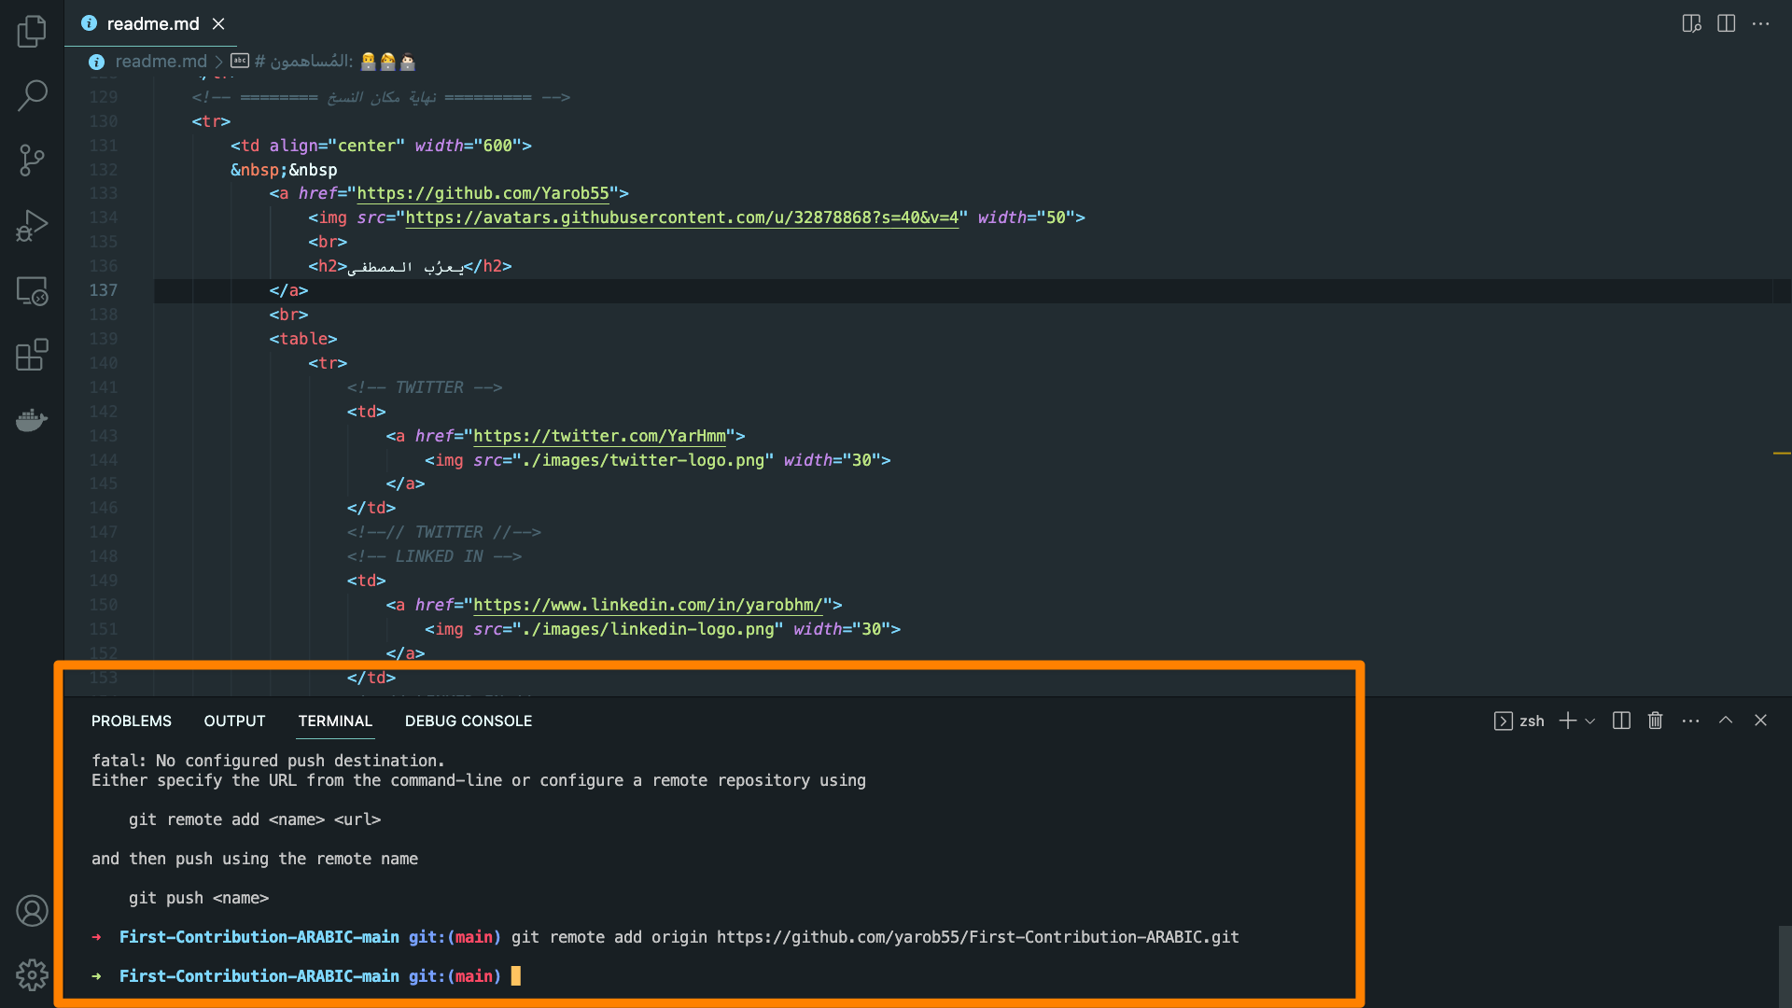Switch to the DEBUG CONSOLE tab
This screenshot has width=1792, height=1008.
click(x=468, y=721)
